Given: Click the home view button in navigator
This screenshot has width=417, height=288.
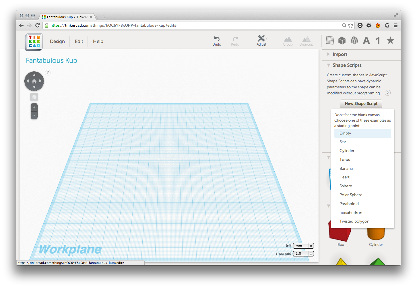Looking at the screenshot, I should pyautogui.click(x=34, y=81).
